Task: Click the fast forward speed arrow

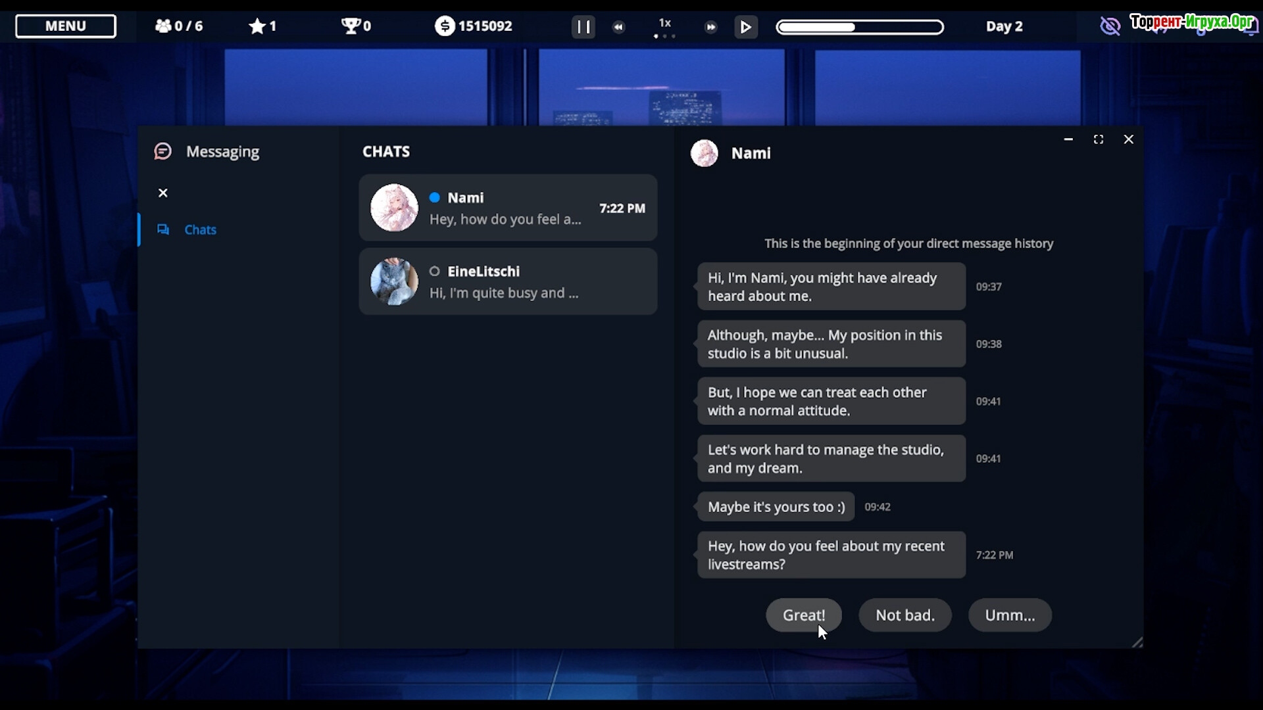Action: coord(710,27)
